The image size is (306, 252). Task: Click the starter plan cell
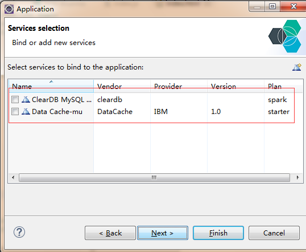(279, 112)
